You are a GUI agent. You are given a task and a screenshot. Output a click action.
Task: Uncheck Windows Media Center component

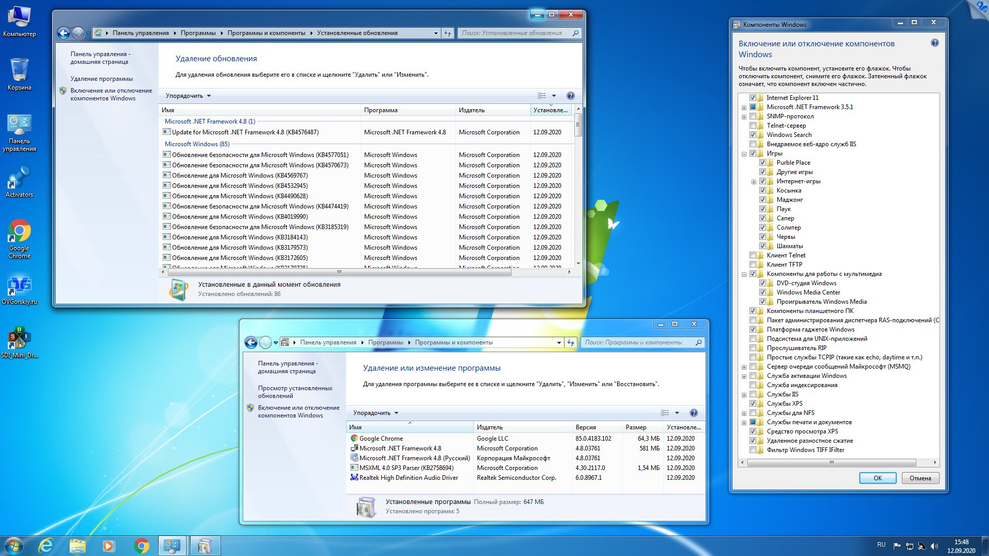(x=762, y=292)
